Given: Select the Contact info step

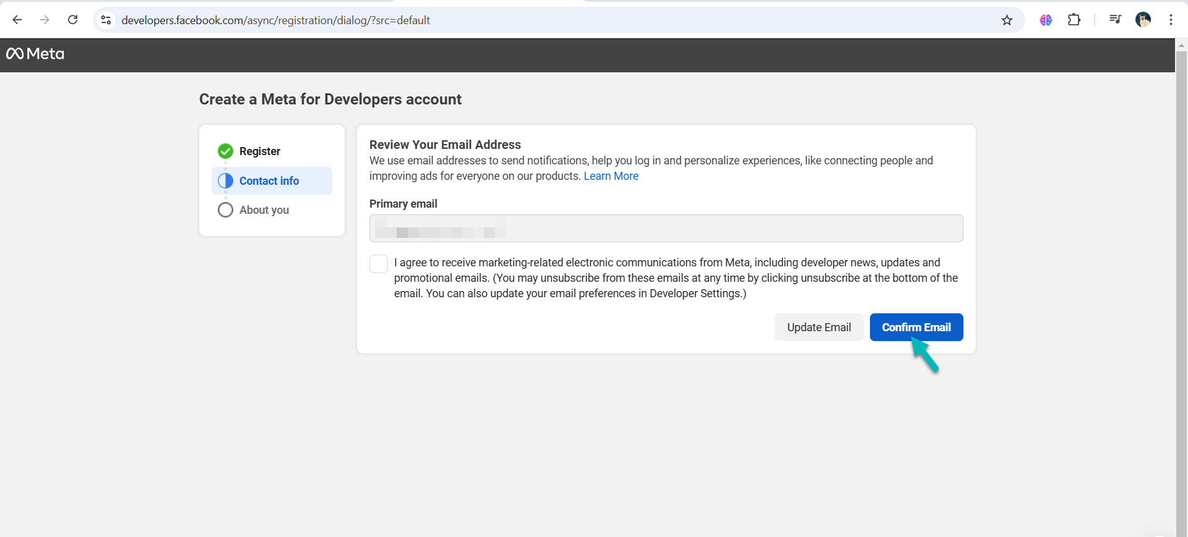Looking at the screenshot, I should click(272, 180).
